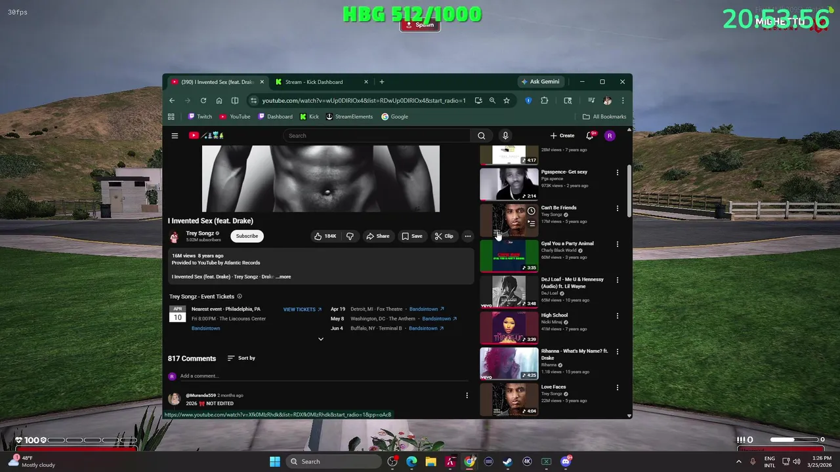Open the purple R account avatar menu
The width and height of the screenshot is (840, 472).
610,136
